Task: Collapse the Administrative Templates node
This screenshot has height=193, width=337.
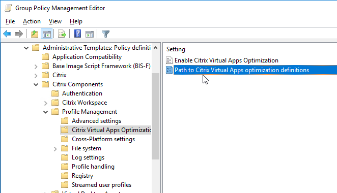Action: [26, 48]
